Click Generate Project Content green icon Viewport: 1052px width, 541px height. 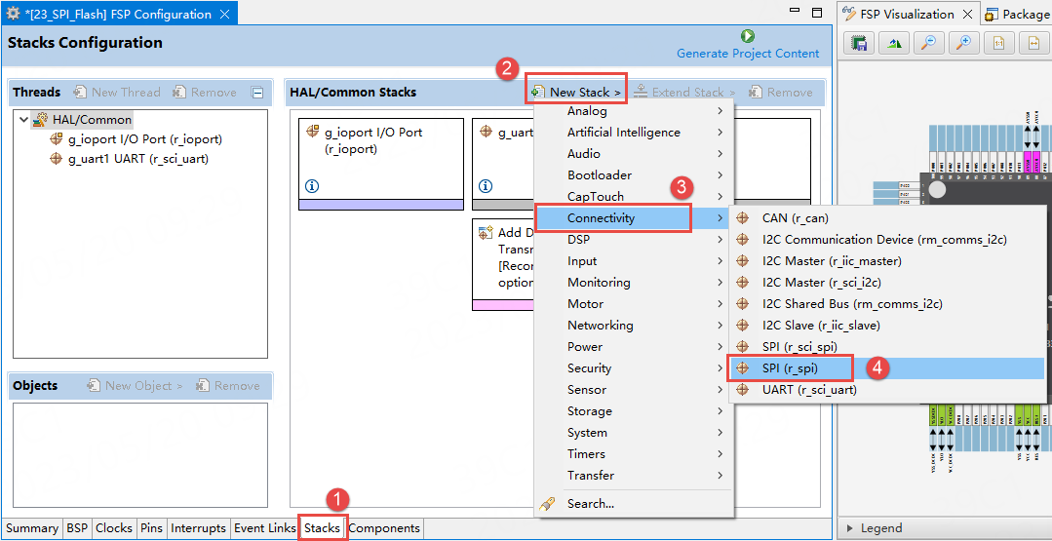tap(748, 36)
